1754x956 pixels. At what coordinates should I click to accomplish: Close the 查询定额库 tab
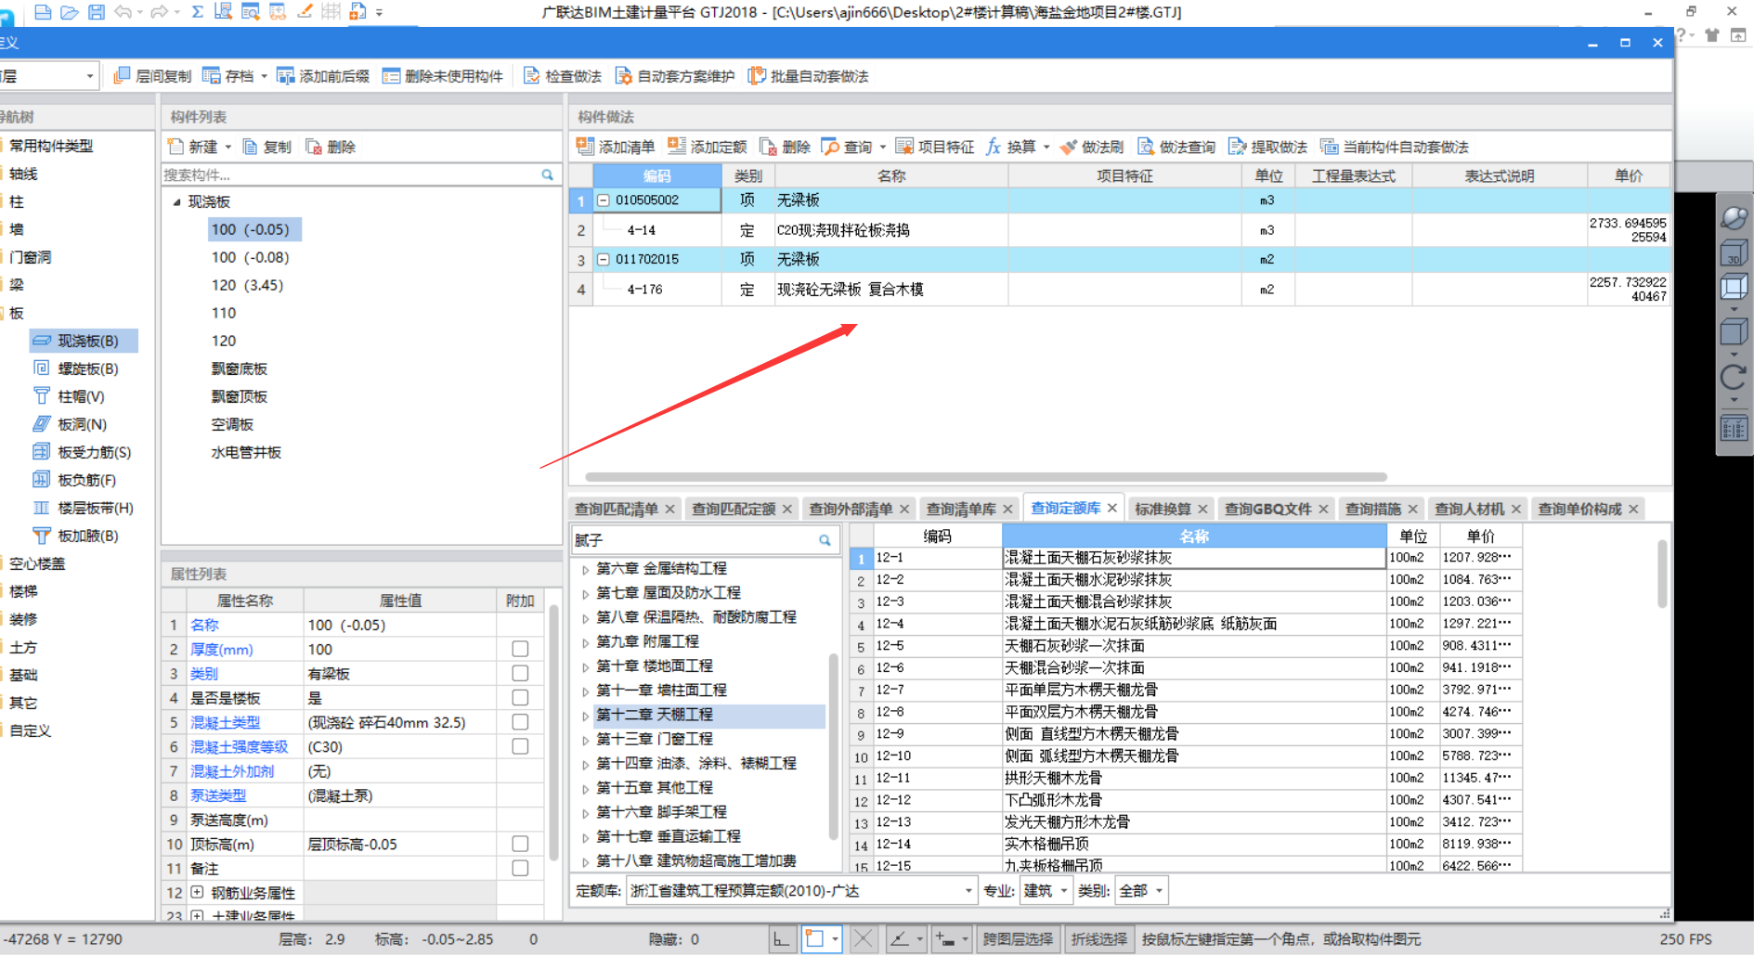click(1111, 508)
